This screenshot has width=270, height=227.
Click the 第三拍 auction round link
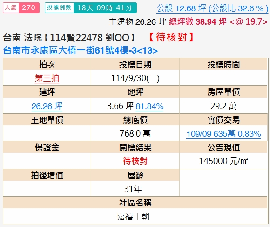pos(47,78)
